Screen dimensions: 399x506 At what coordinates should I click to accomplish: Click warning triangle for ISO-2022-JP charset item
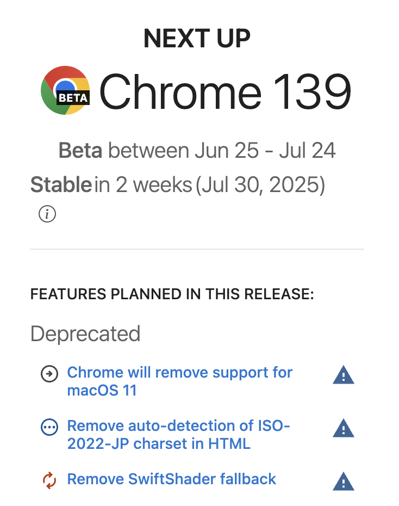coord(344,428)
